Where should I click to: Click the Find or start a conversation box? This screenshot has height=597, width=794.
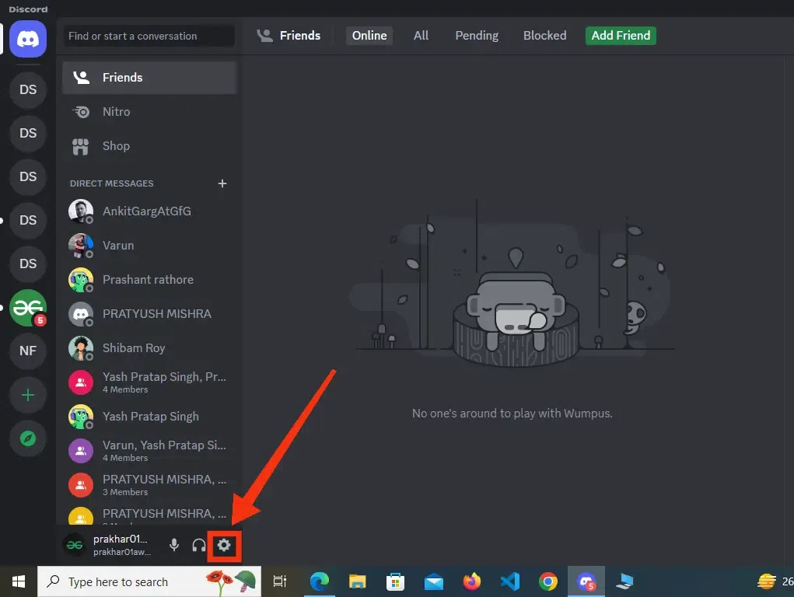pos(149,36)
